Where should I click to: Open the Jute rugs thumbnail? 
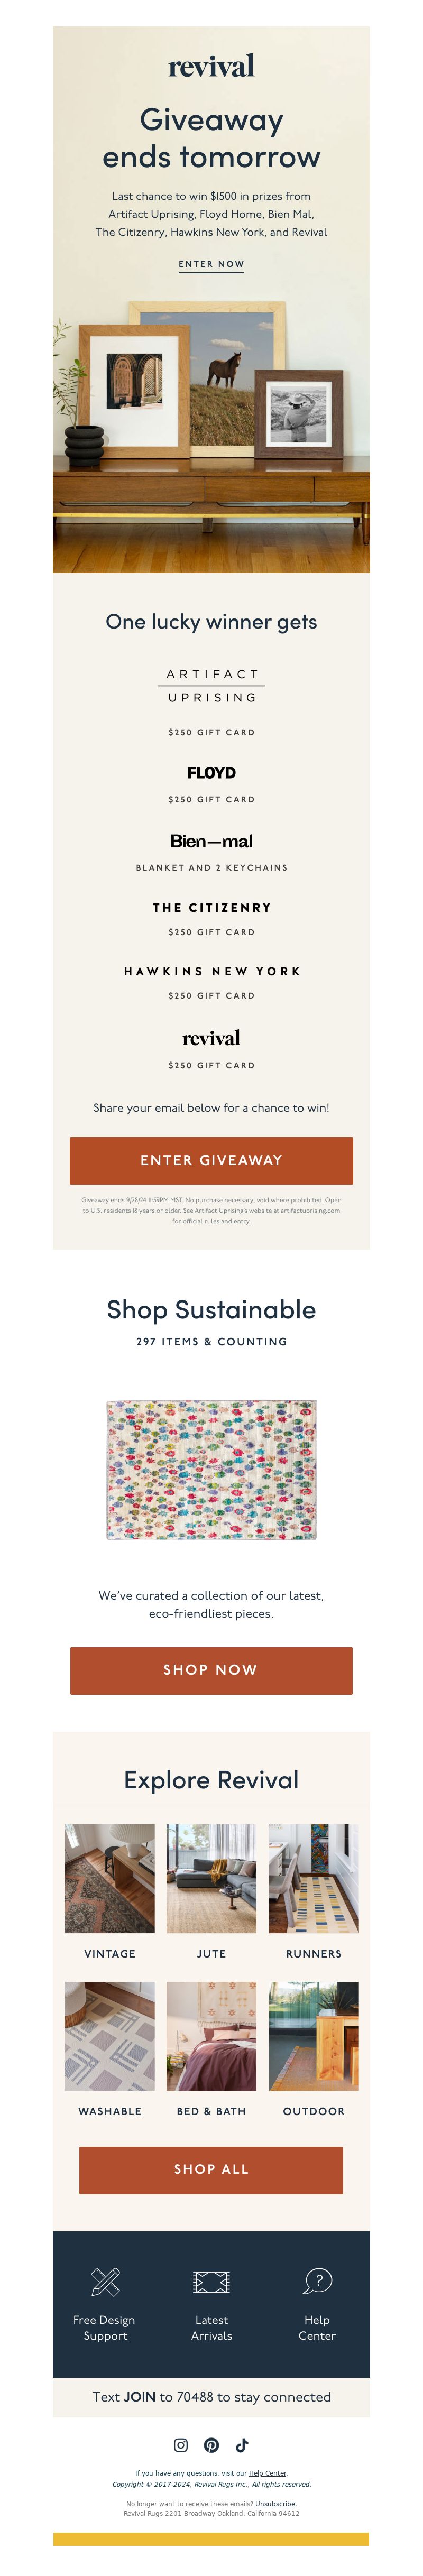pyautogui.click(x=211, y=1878)
